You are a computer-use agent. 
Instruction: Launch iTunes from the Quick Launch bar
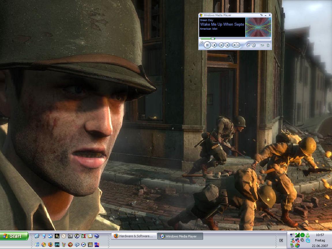point(37,245)
